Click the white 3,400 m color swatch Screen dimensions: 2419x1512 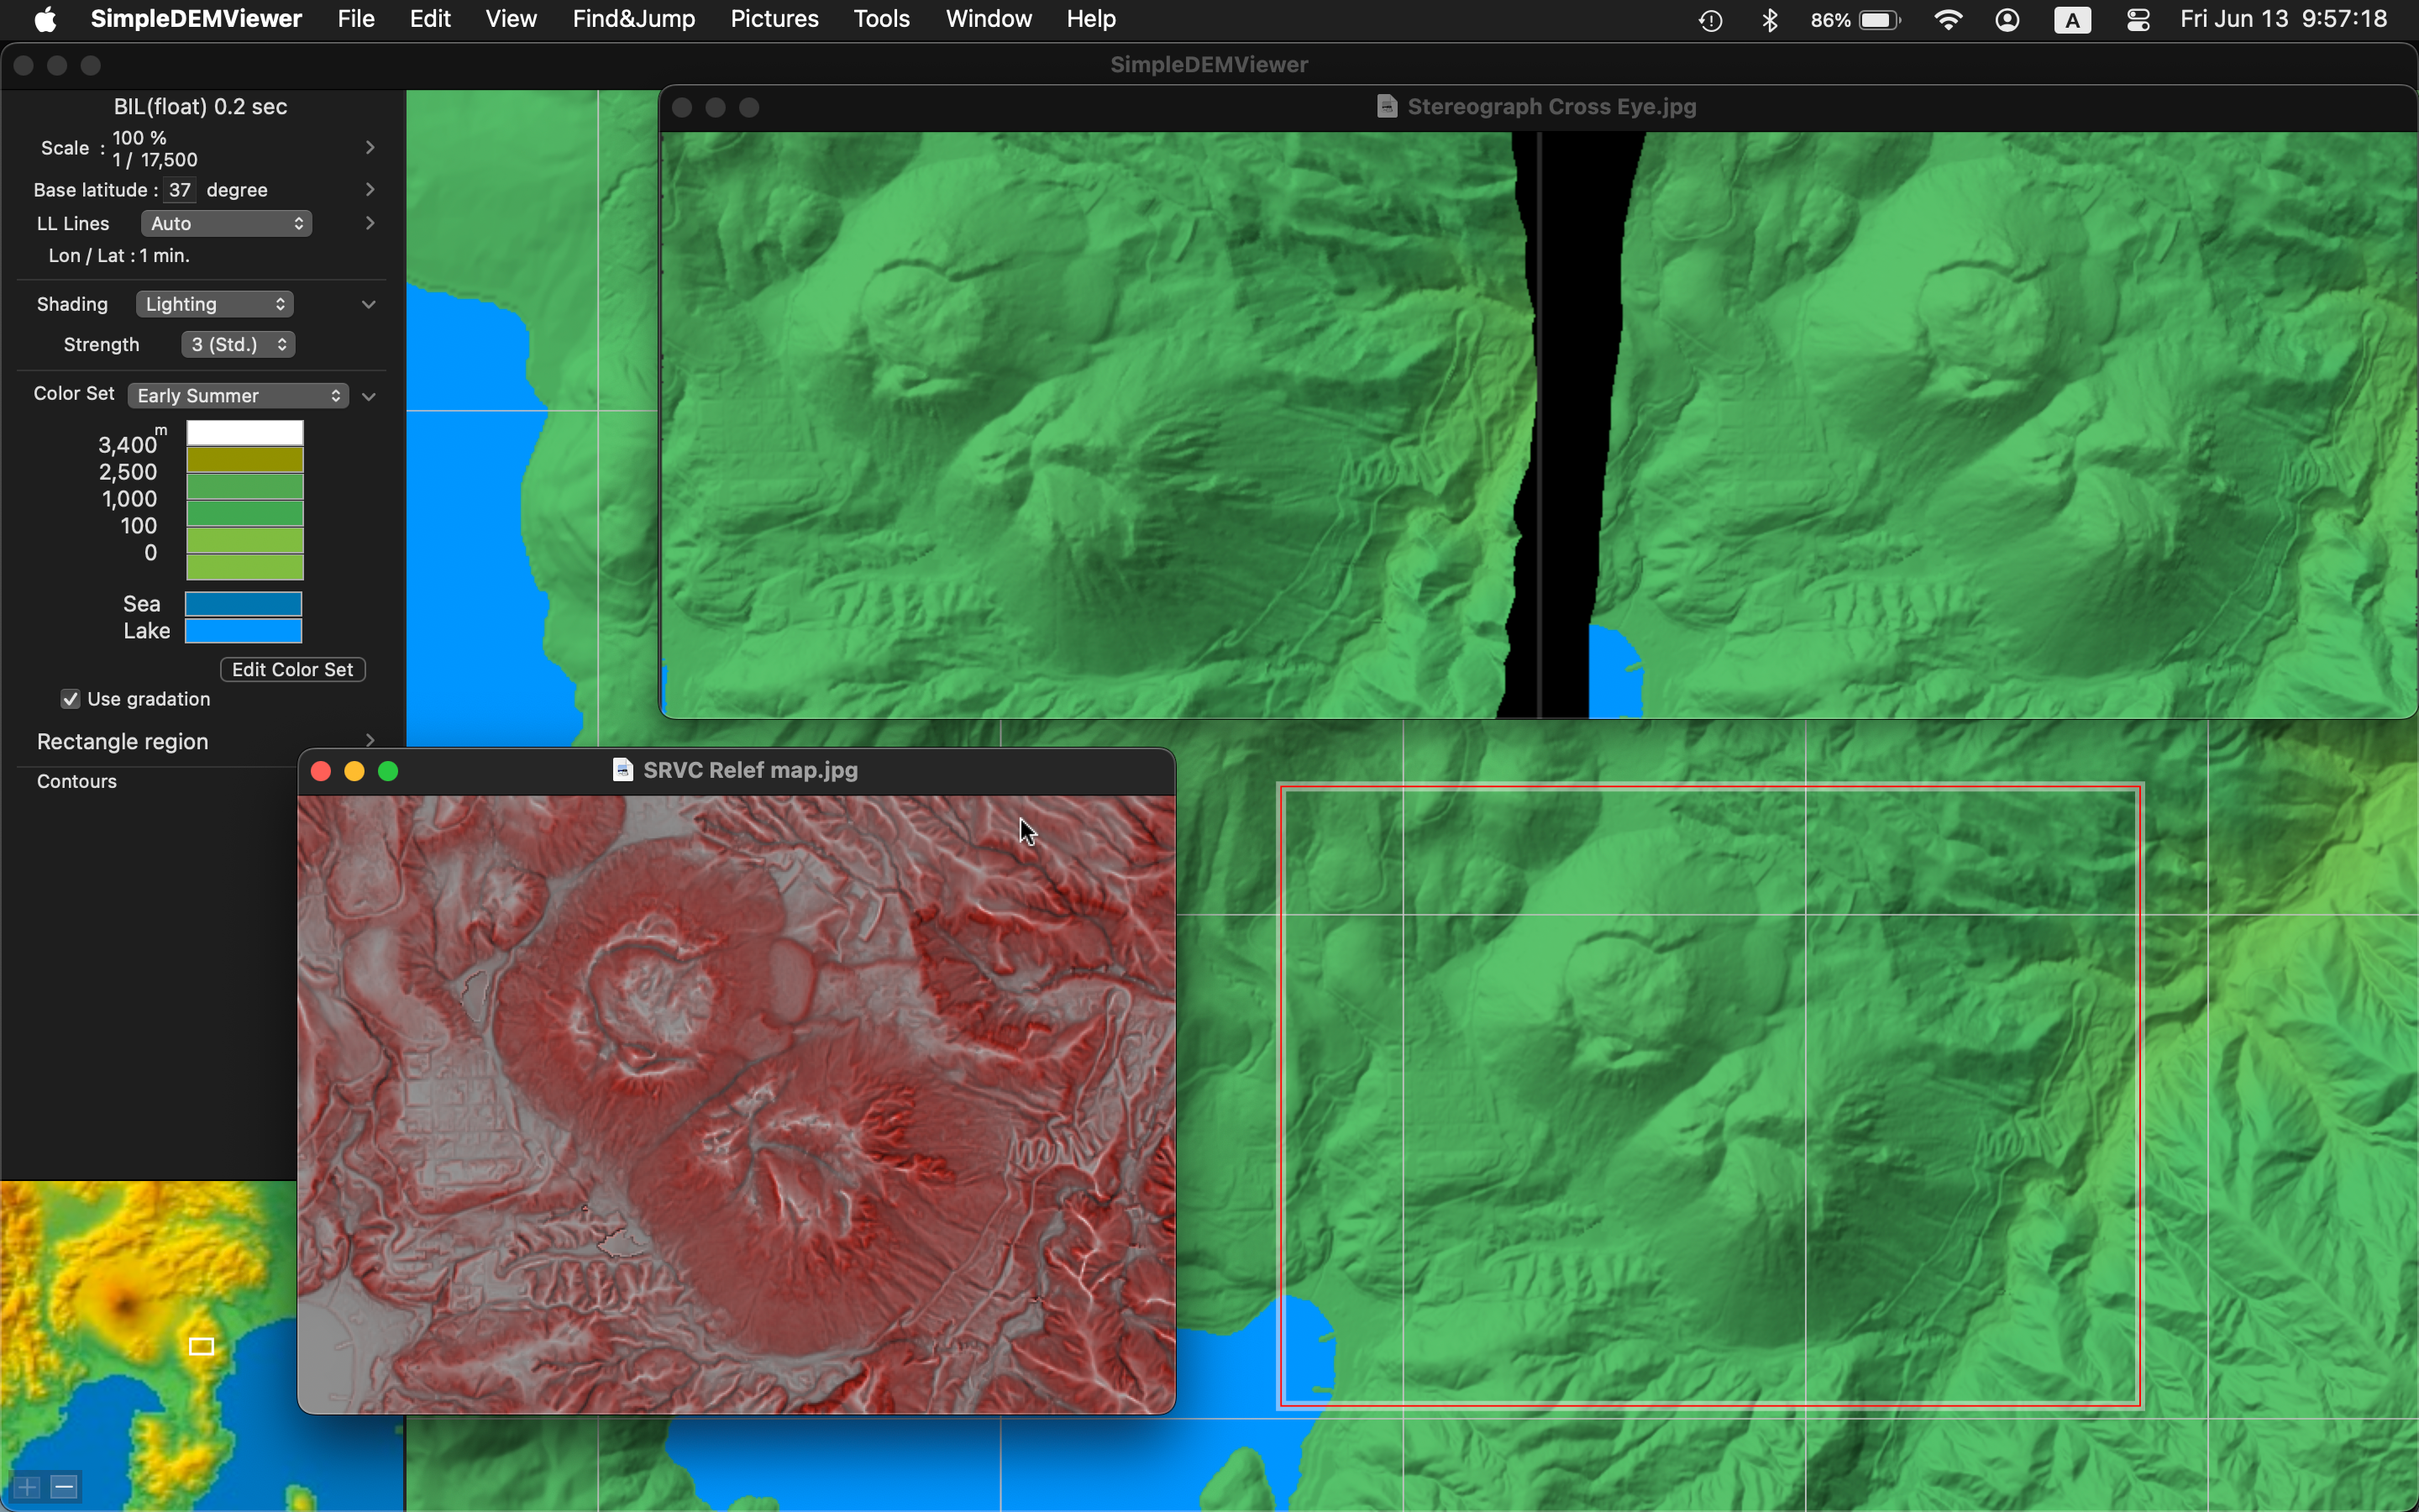[x=245, y=433]
